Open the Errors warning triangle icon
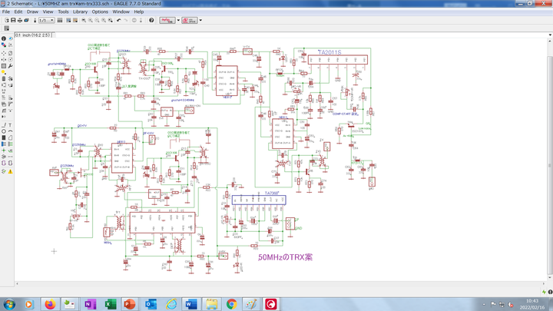 (x=10, y=170)
